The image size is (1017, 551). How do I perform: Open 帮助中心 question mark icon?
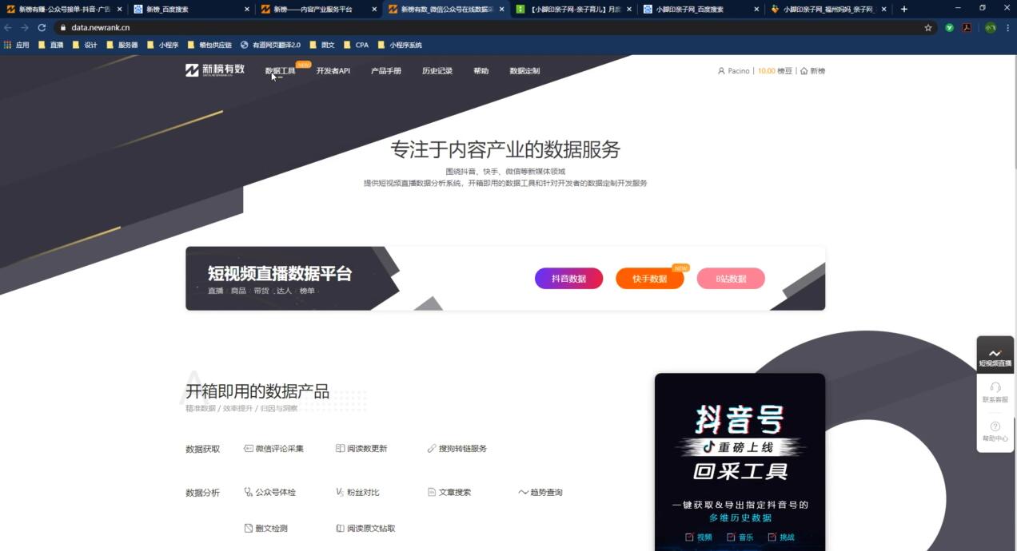pyautogui.click(x=995, y=427)
